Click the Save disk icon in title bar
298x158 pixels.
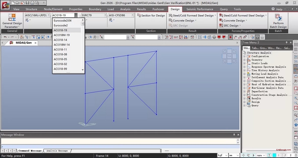[x=27, y=3]
